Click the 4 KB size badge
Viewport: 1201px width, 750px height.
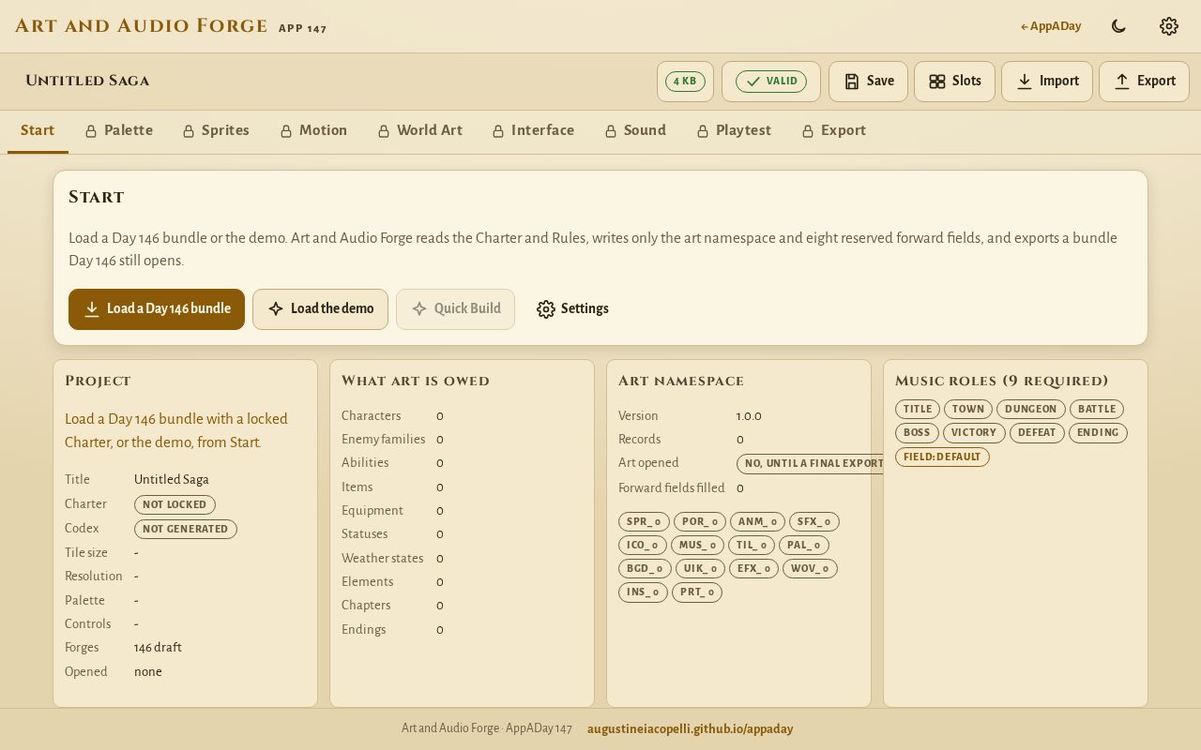[x=685, y=82]
